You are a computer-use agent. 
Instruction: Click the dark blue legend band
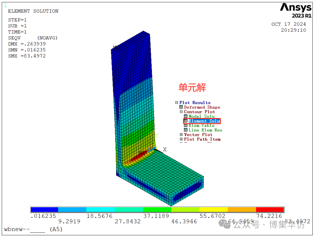(x=44, y=210)
